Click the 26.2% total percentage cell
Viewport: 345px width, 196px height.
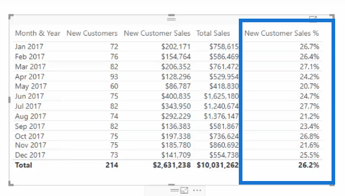pyautogui.click(x=309, y=165)
